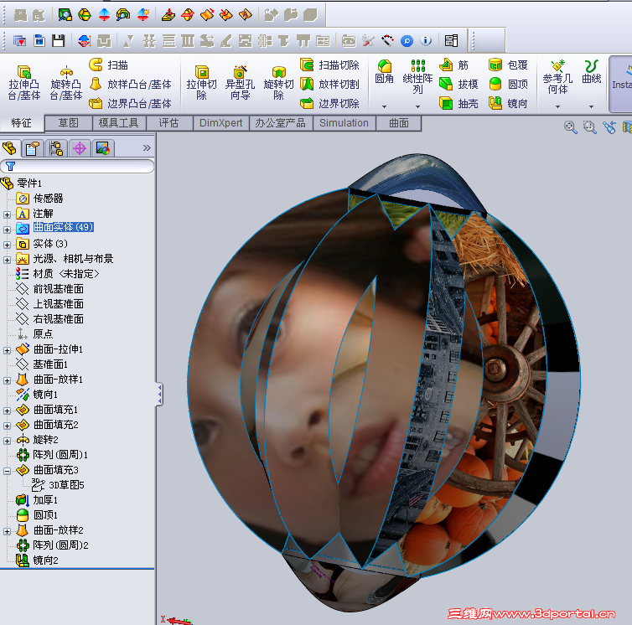Collapse the 曲面填充3 feature node

click(7, 471)
